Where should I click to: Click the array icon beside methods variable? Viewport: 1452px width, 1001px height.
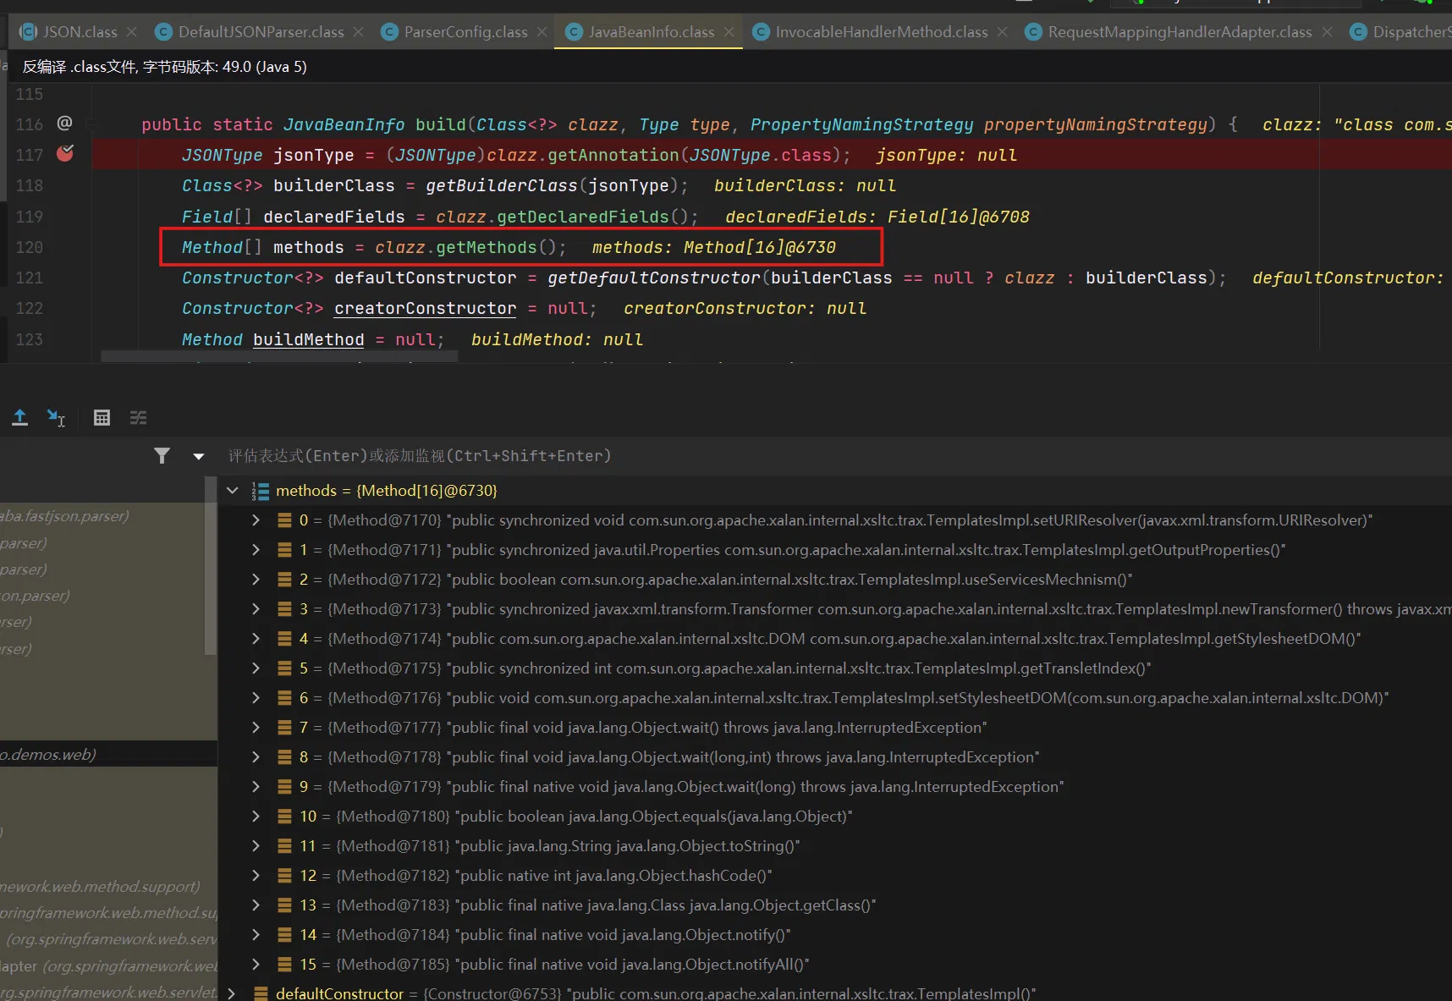coord(260,491)
